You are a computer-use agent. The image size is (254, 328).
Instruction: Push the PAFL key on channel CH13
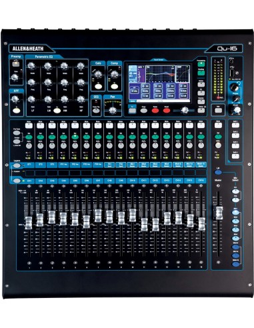coord(167,146)
